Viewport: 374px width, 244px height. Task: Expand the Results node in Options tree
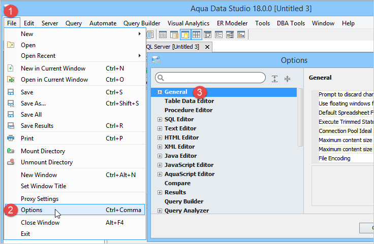click(x=160, y=192)
